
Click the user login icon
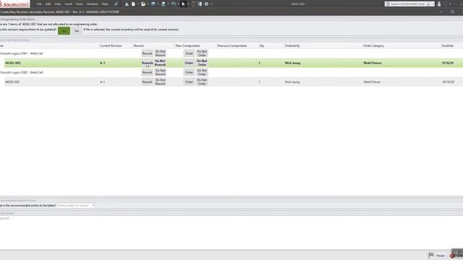(x=439, y=4)
